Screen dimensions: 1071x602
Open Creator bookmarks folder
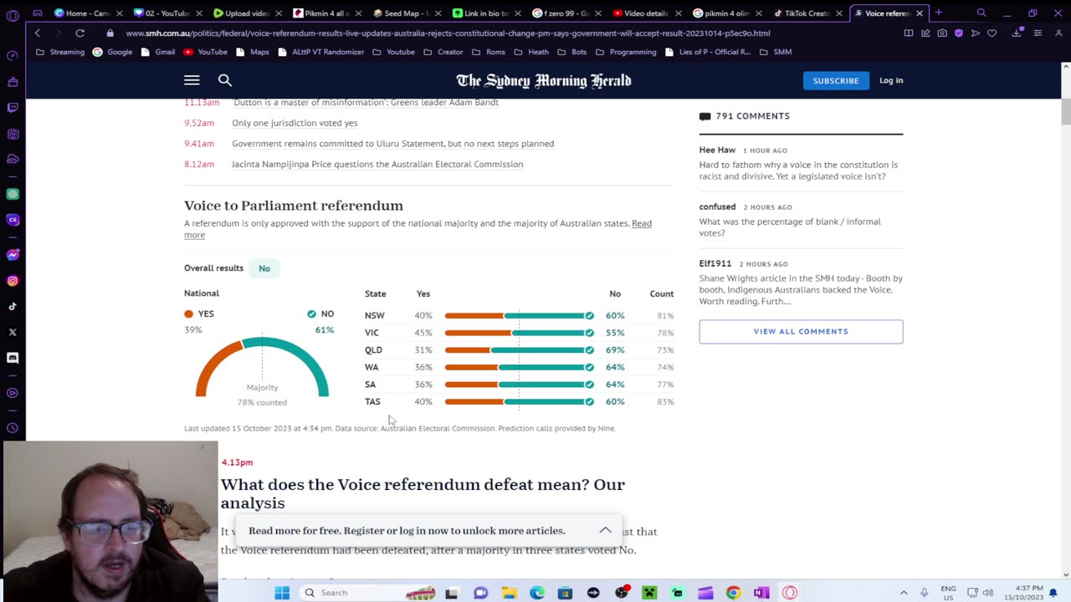443,52
